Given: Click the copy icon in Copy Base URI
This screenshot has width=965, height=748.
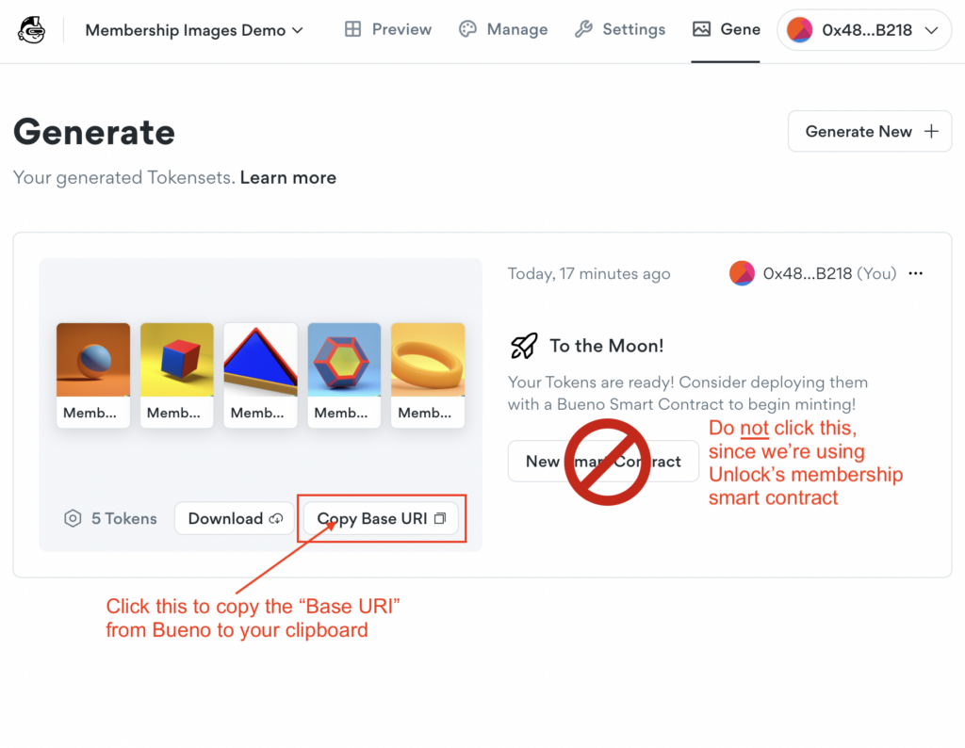Looking at the screenshot, I should click(440, 518).
